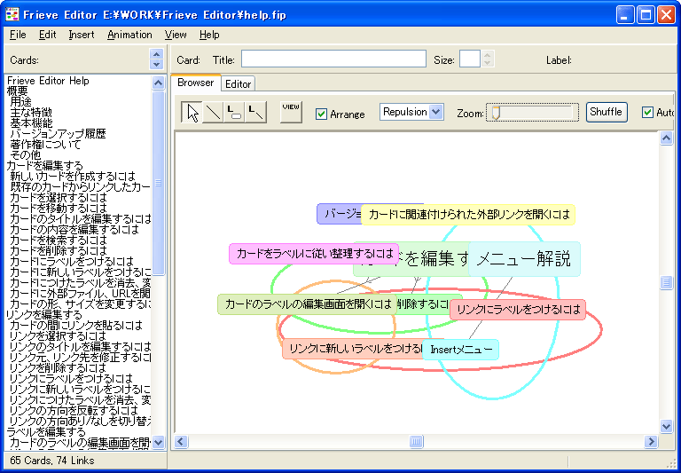This screenshot has height=473, width=681.
Task: Select the link with label box tool
Action: [x=234, y=113]
